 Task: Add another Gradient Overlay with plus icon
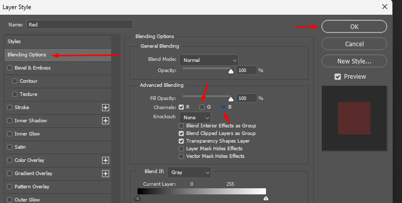106,174
